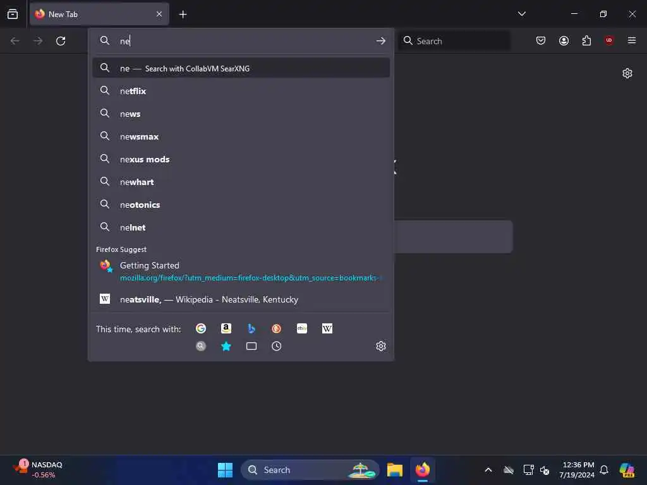Search with Amazon one-off engine icon
Screen dimensions: 647x485
tap(226, 328)
